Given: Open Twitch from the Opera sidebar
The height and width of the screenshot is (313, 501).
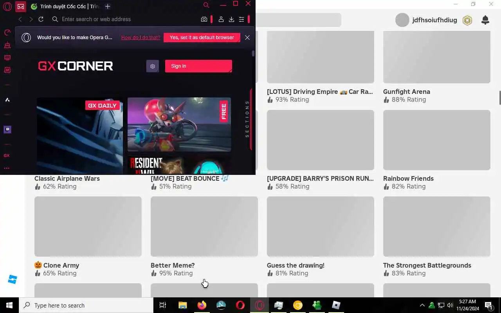Looking at the screenshot, I should [x=7, y=130].
